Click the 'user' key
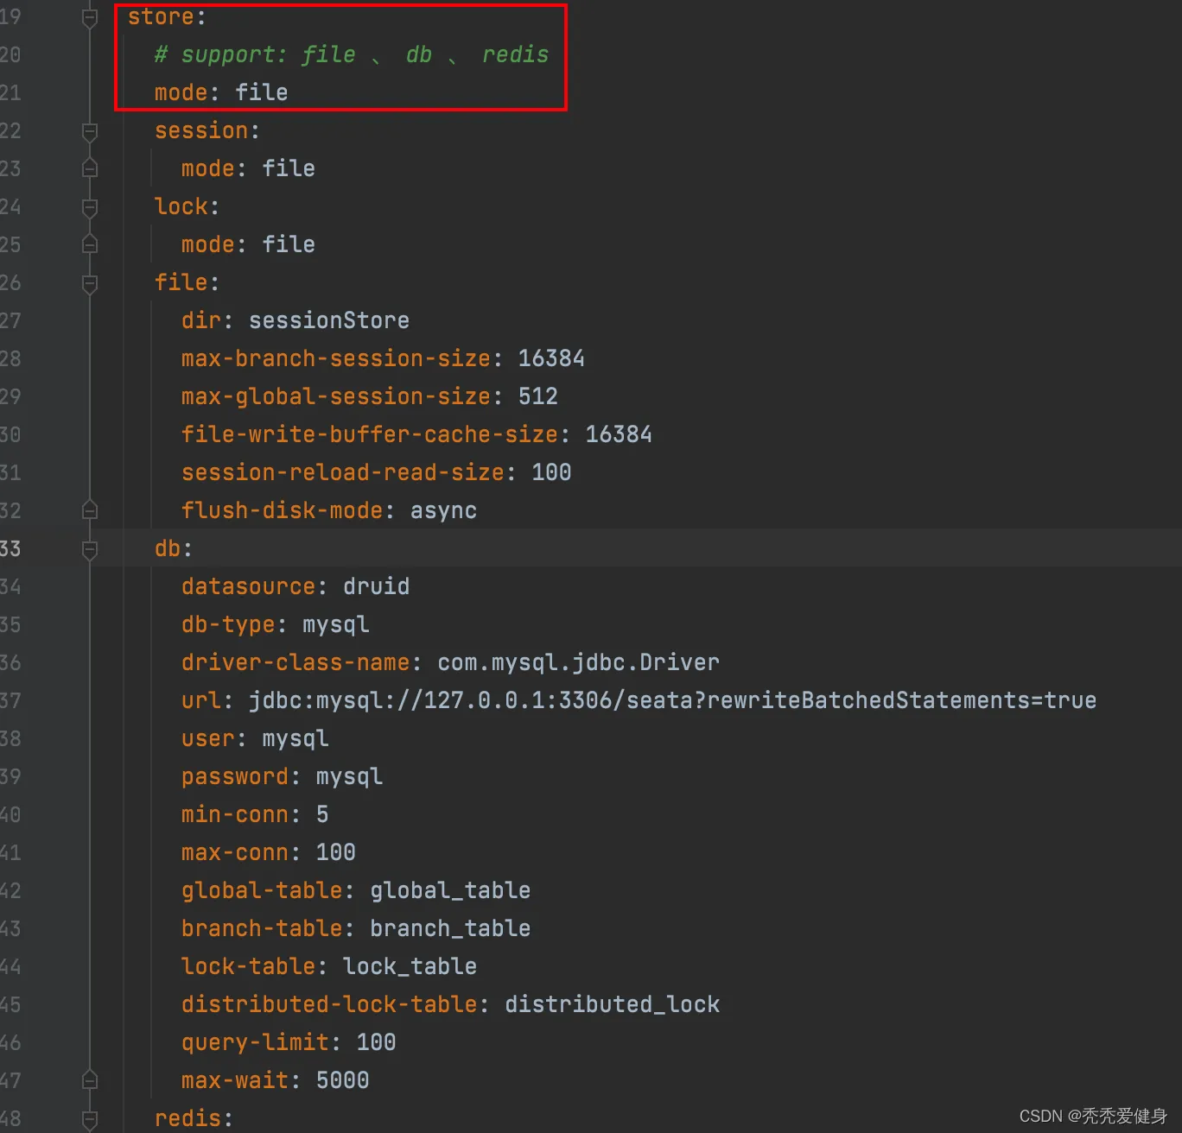This screenshot has height=1133, width=1182. 208,738
